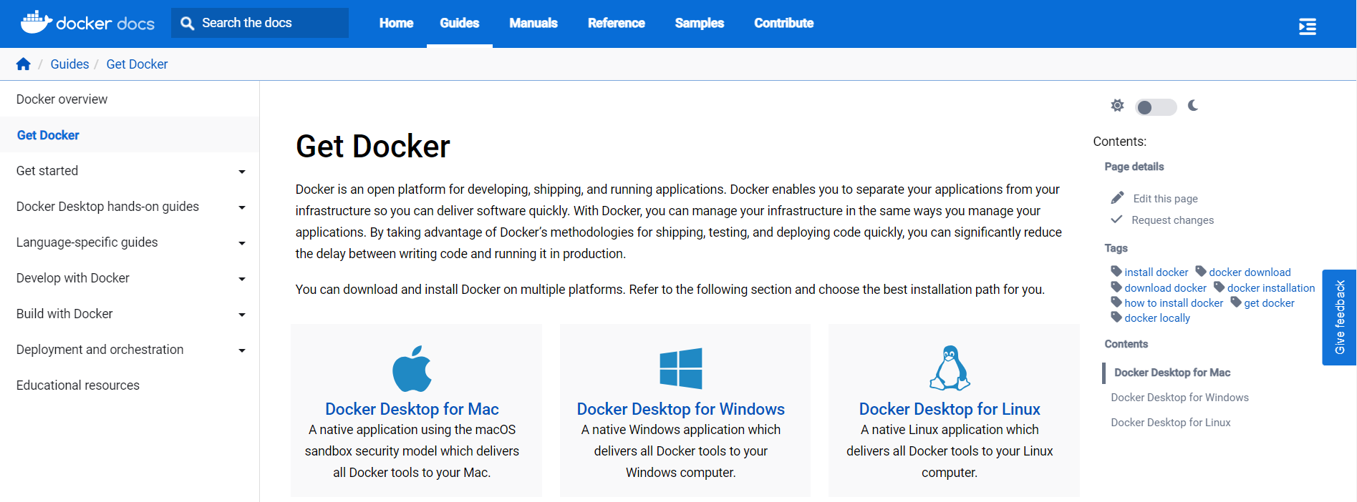Click the search magnifier icon
1357x502 pixels.
pyautogui.click(x=188, y=24)
